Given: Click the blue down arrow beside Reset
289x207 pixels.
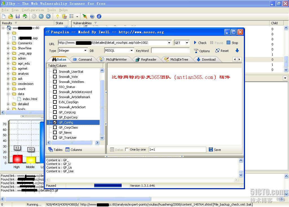Looking at the screenshot, I should (237, 50).
